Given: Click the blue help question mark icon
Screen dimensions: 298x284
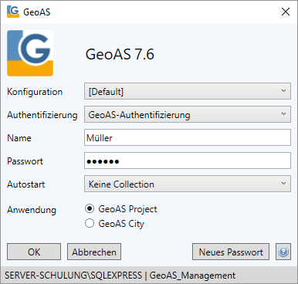Looking at the screenshot, I should click(283, 252).
